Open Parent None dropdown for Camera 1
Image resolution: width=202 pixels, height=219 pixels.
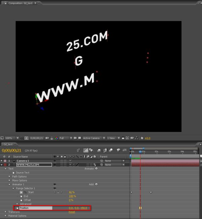pyautogui.click(x=114, y=161)
